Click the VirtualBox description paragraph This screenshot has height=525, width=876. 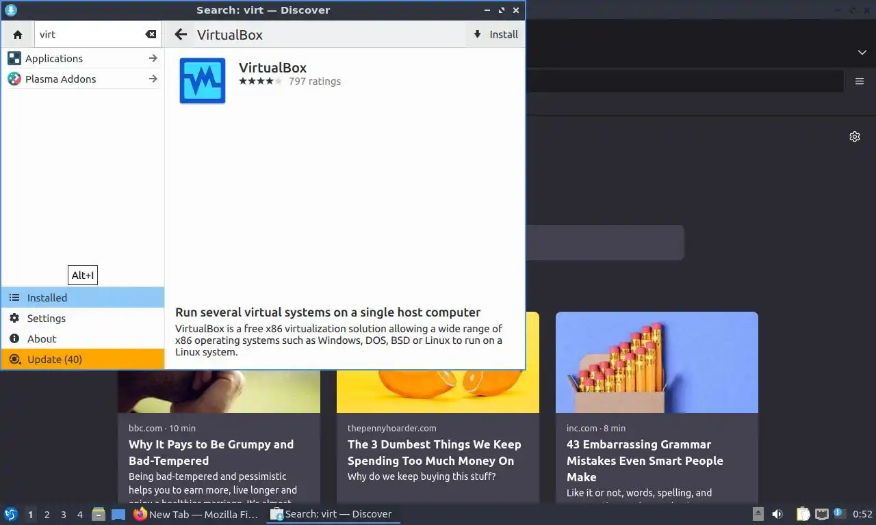coord(339,340)
